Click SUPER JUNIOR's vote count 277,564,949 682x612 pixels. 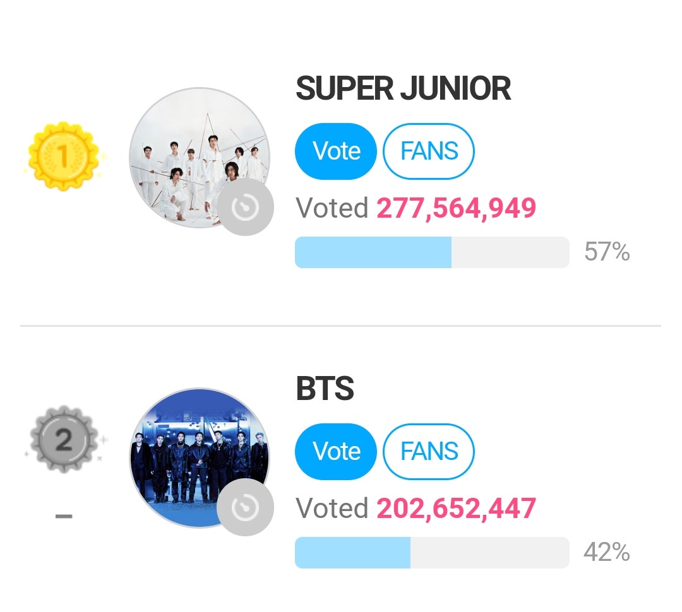click(x=457, y=207)
